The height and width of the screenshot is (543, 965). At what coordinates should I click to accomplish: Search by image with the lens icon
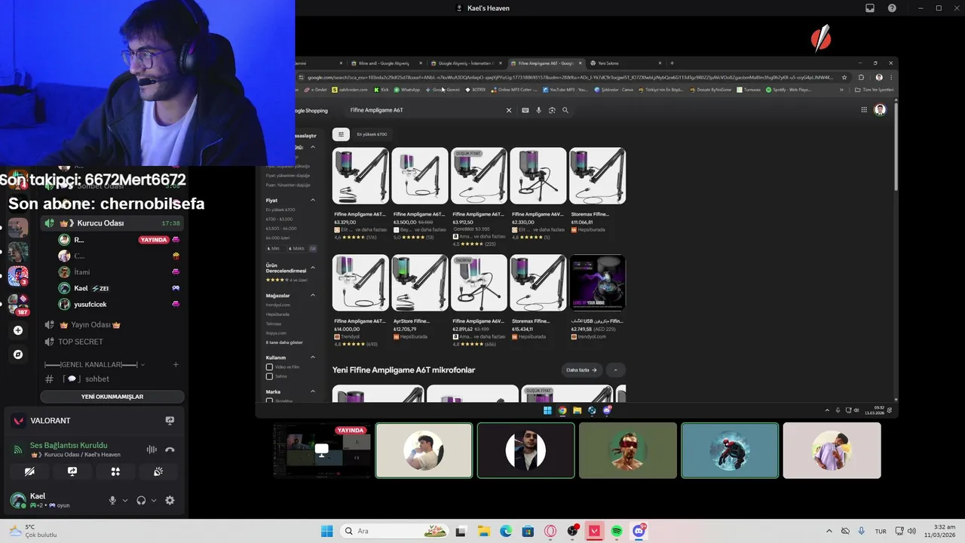(552, 110)
